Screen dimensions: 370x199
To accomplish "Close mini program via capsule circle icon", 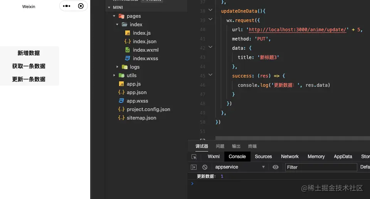I will (81, 6).
